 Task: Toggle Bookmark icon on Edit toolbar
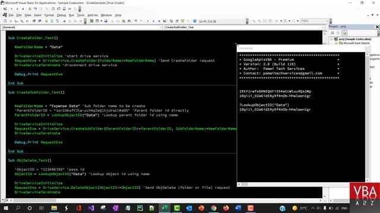tap(64, 21)
